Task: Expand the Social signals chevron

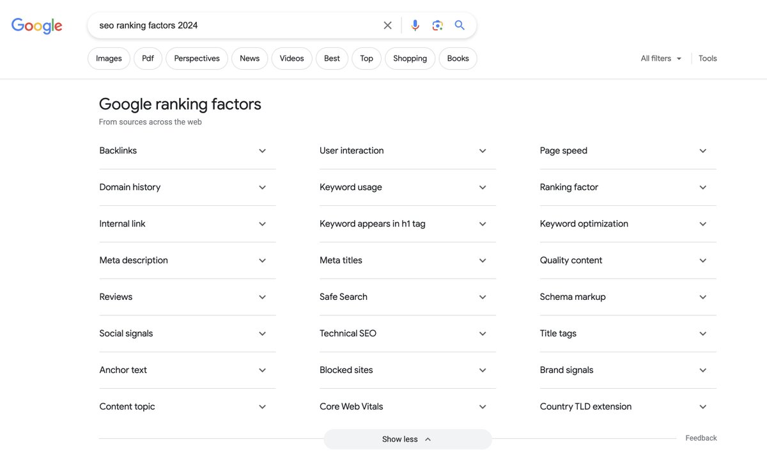Action: point(262,333)
